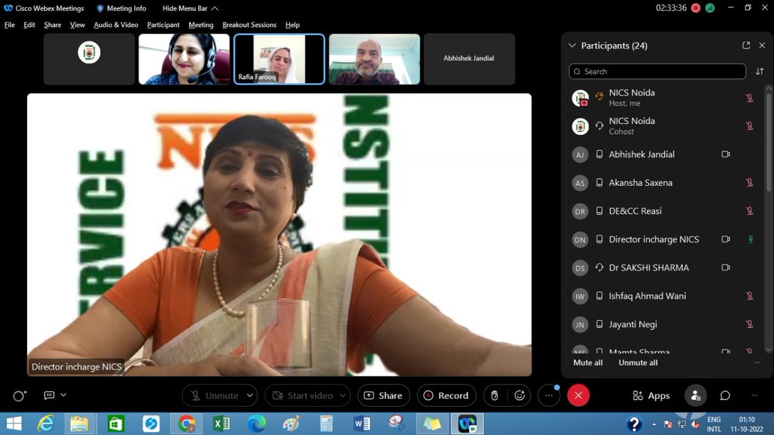Viewport: 774px width, 435px height.
Task: Open the Windows Start menu
Action: click(x=13, y=423)
